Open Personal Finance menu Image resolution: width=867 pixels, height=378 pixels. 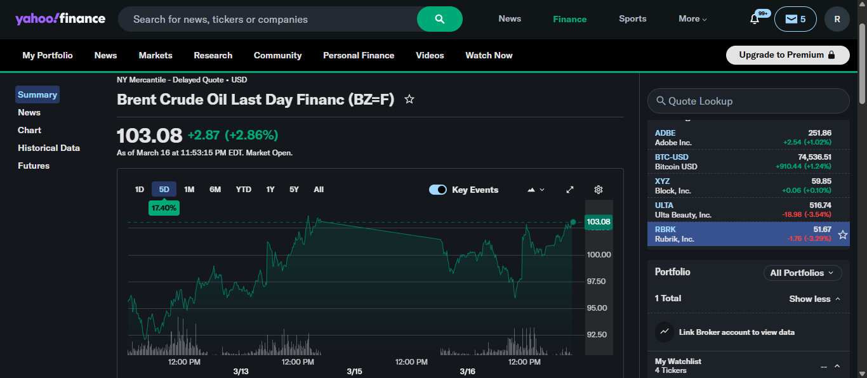(x=359, y=55)
